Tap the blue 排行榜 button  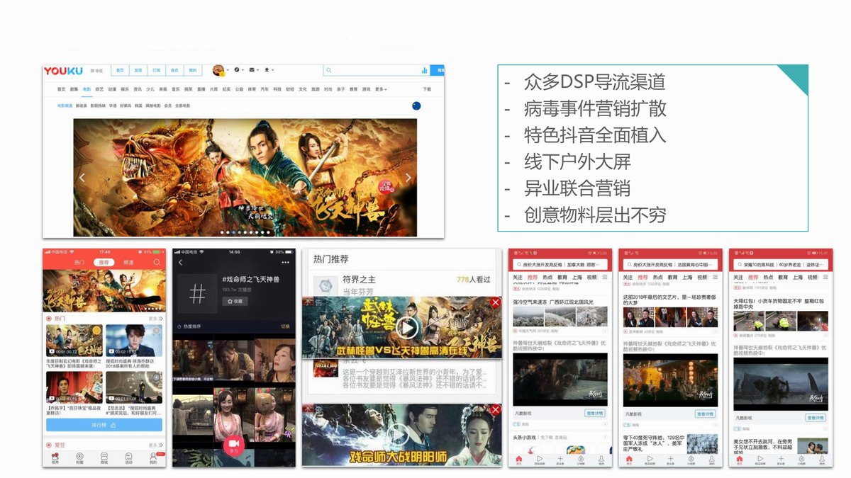[x=104, y=425]
